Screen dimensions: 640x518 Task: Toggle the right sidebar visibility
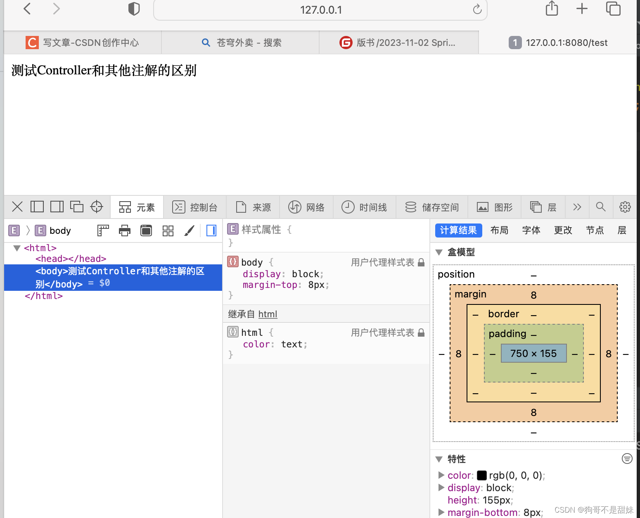tap(211, 230)
